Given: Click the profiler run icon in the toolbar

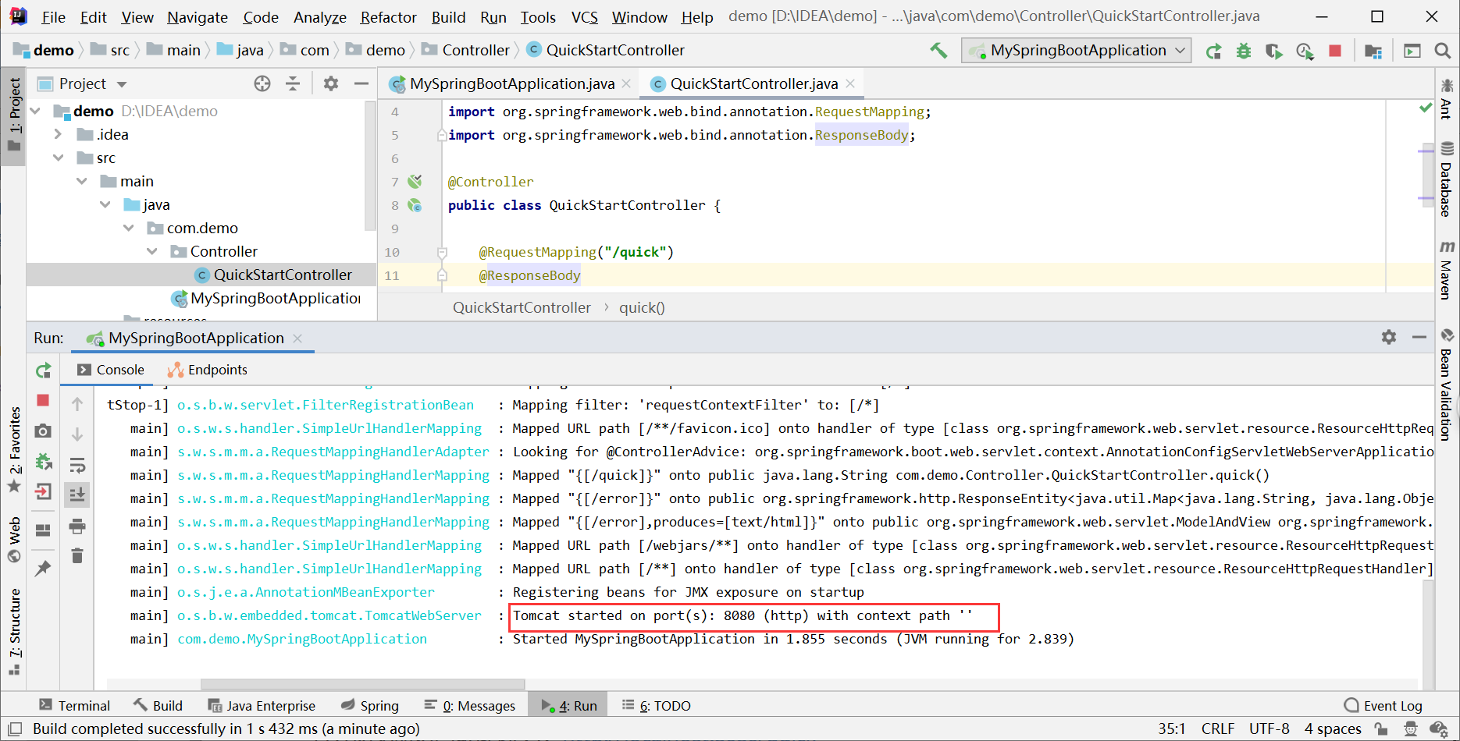Looking at the screenshot, I should pyautogui.click(x=1305, y=51).
